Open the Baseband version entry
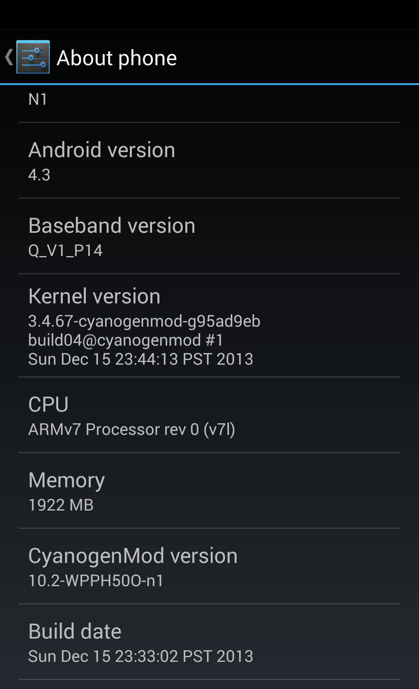This screenshot has width=419, height=689. tap(209, 236)
